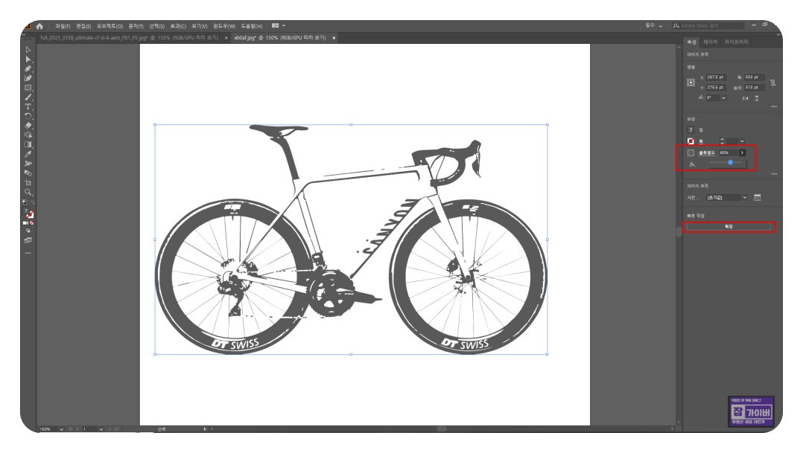Close the eb0af.jpg document tab
This screenshot has width=803, height=453.
click(334, 38)
